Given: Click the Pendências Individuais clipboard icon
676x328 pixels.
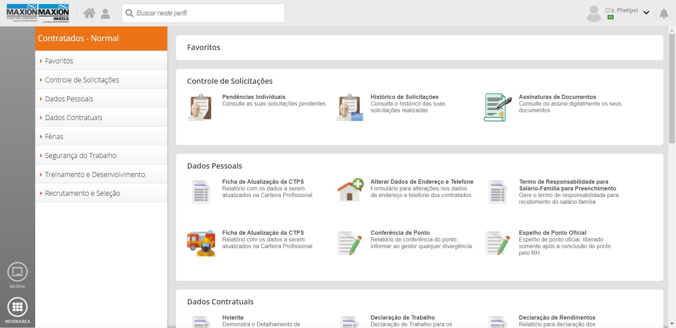Looking at the screenshot, I should point(200,107).
